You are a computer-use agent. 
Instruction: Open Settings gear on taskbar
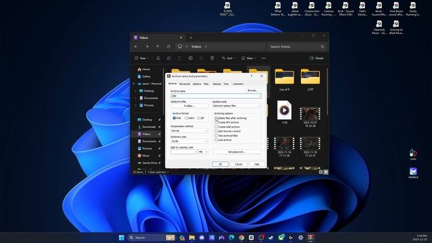(x=300, y=238)
